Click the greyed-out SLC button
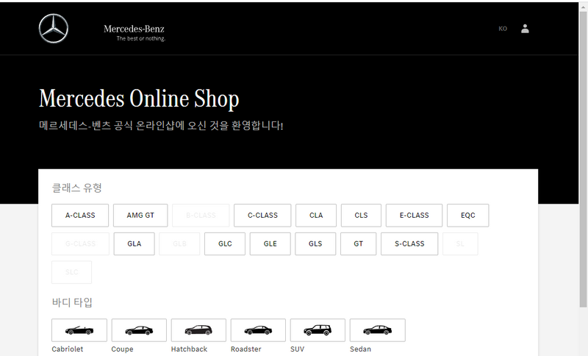Screen dimensions: 588x356 point(71,272)
